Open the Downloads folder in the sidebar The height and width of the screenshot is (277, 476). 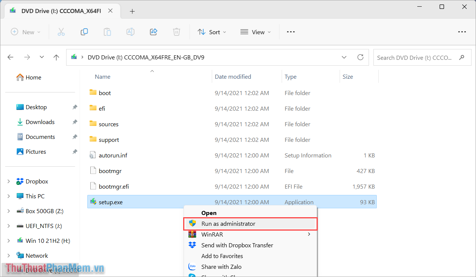tap(39, 122)
